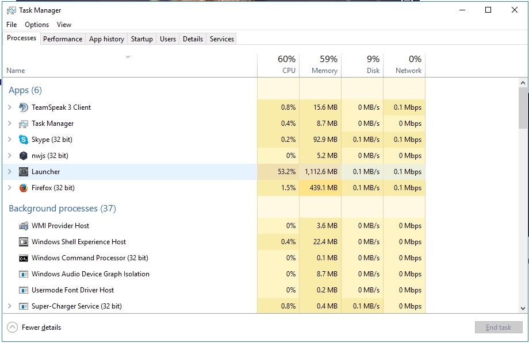Expand the Firefox (32 bit) process group
Image resolution: width=529 pixels, height=343 pixels.
[9, 188]
